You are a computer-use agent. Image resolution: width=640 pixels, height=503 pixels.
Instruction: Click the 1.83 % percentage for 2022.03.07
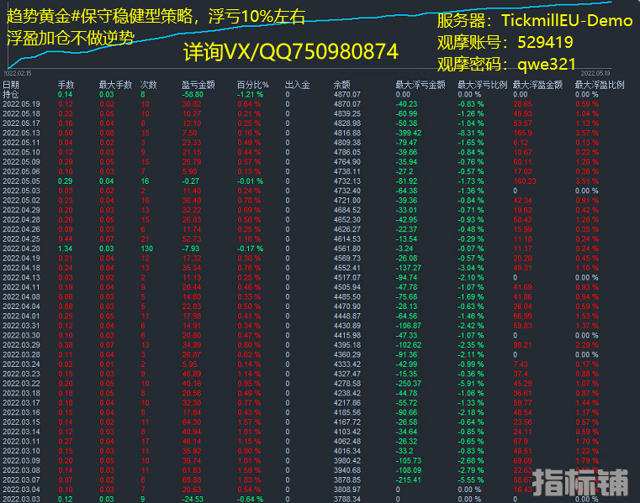coord(250,479)
